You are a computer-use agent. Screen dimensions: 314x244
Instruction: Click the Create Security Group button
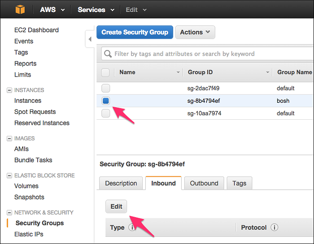point(135,32)
